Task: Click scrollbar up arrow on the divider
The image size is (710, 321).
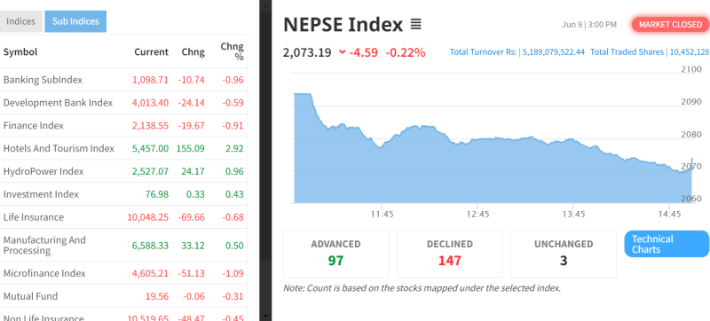Action: click(265, 4)
